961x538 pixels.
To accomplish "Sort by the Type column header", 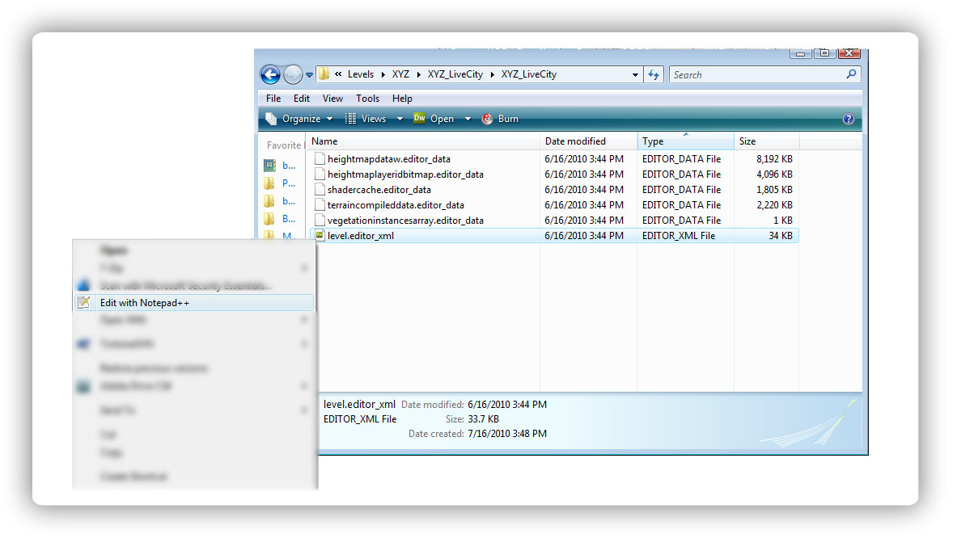I will point(686,141).
